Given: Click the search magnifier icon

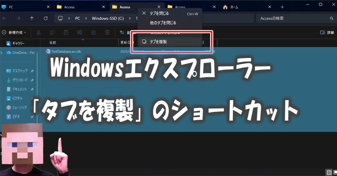Looking at the screenshot, I should (331, 18).
